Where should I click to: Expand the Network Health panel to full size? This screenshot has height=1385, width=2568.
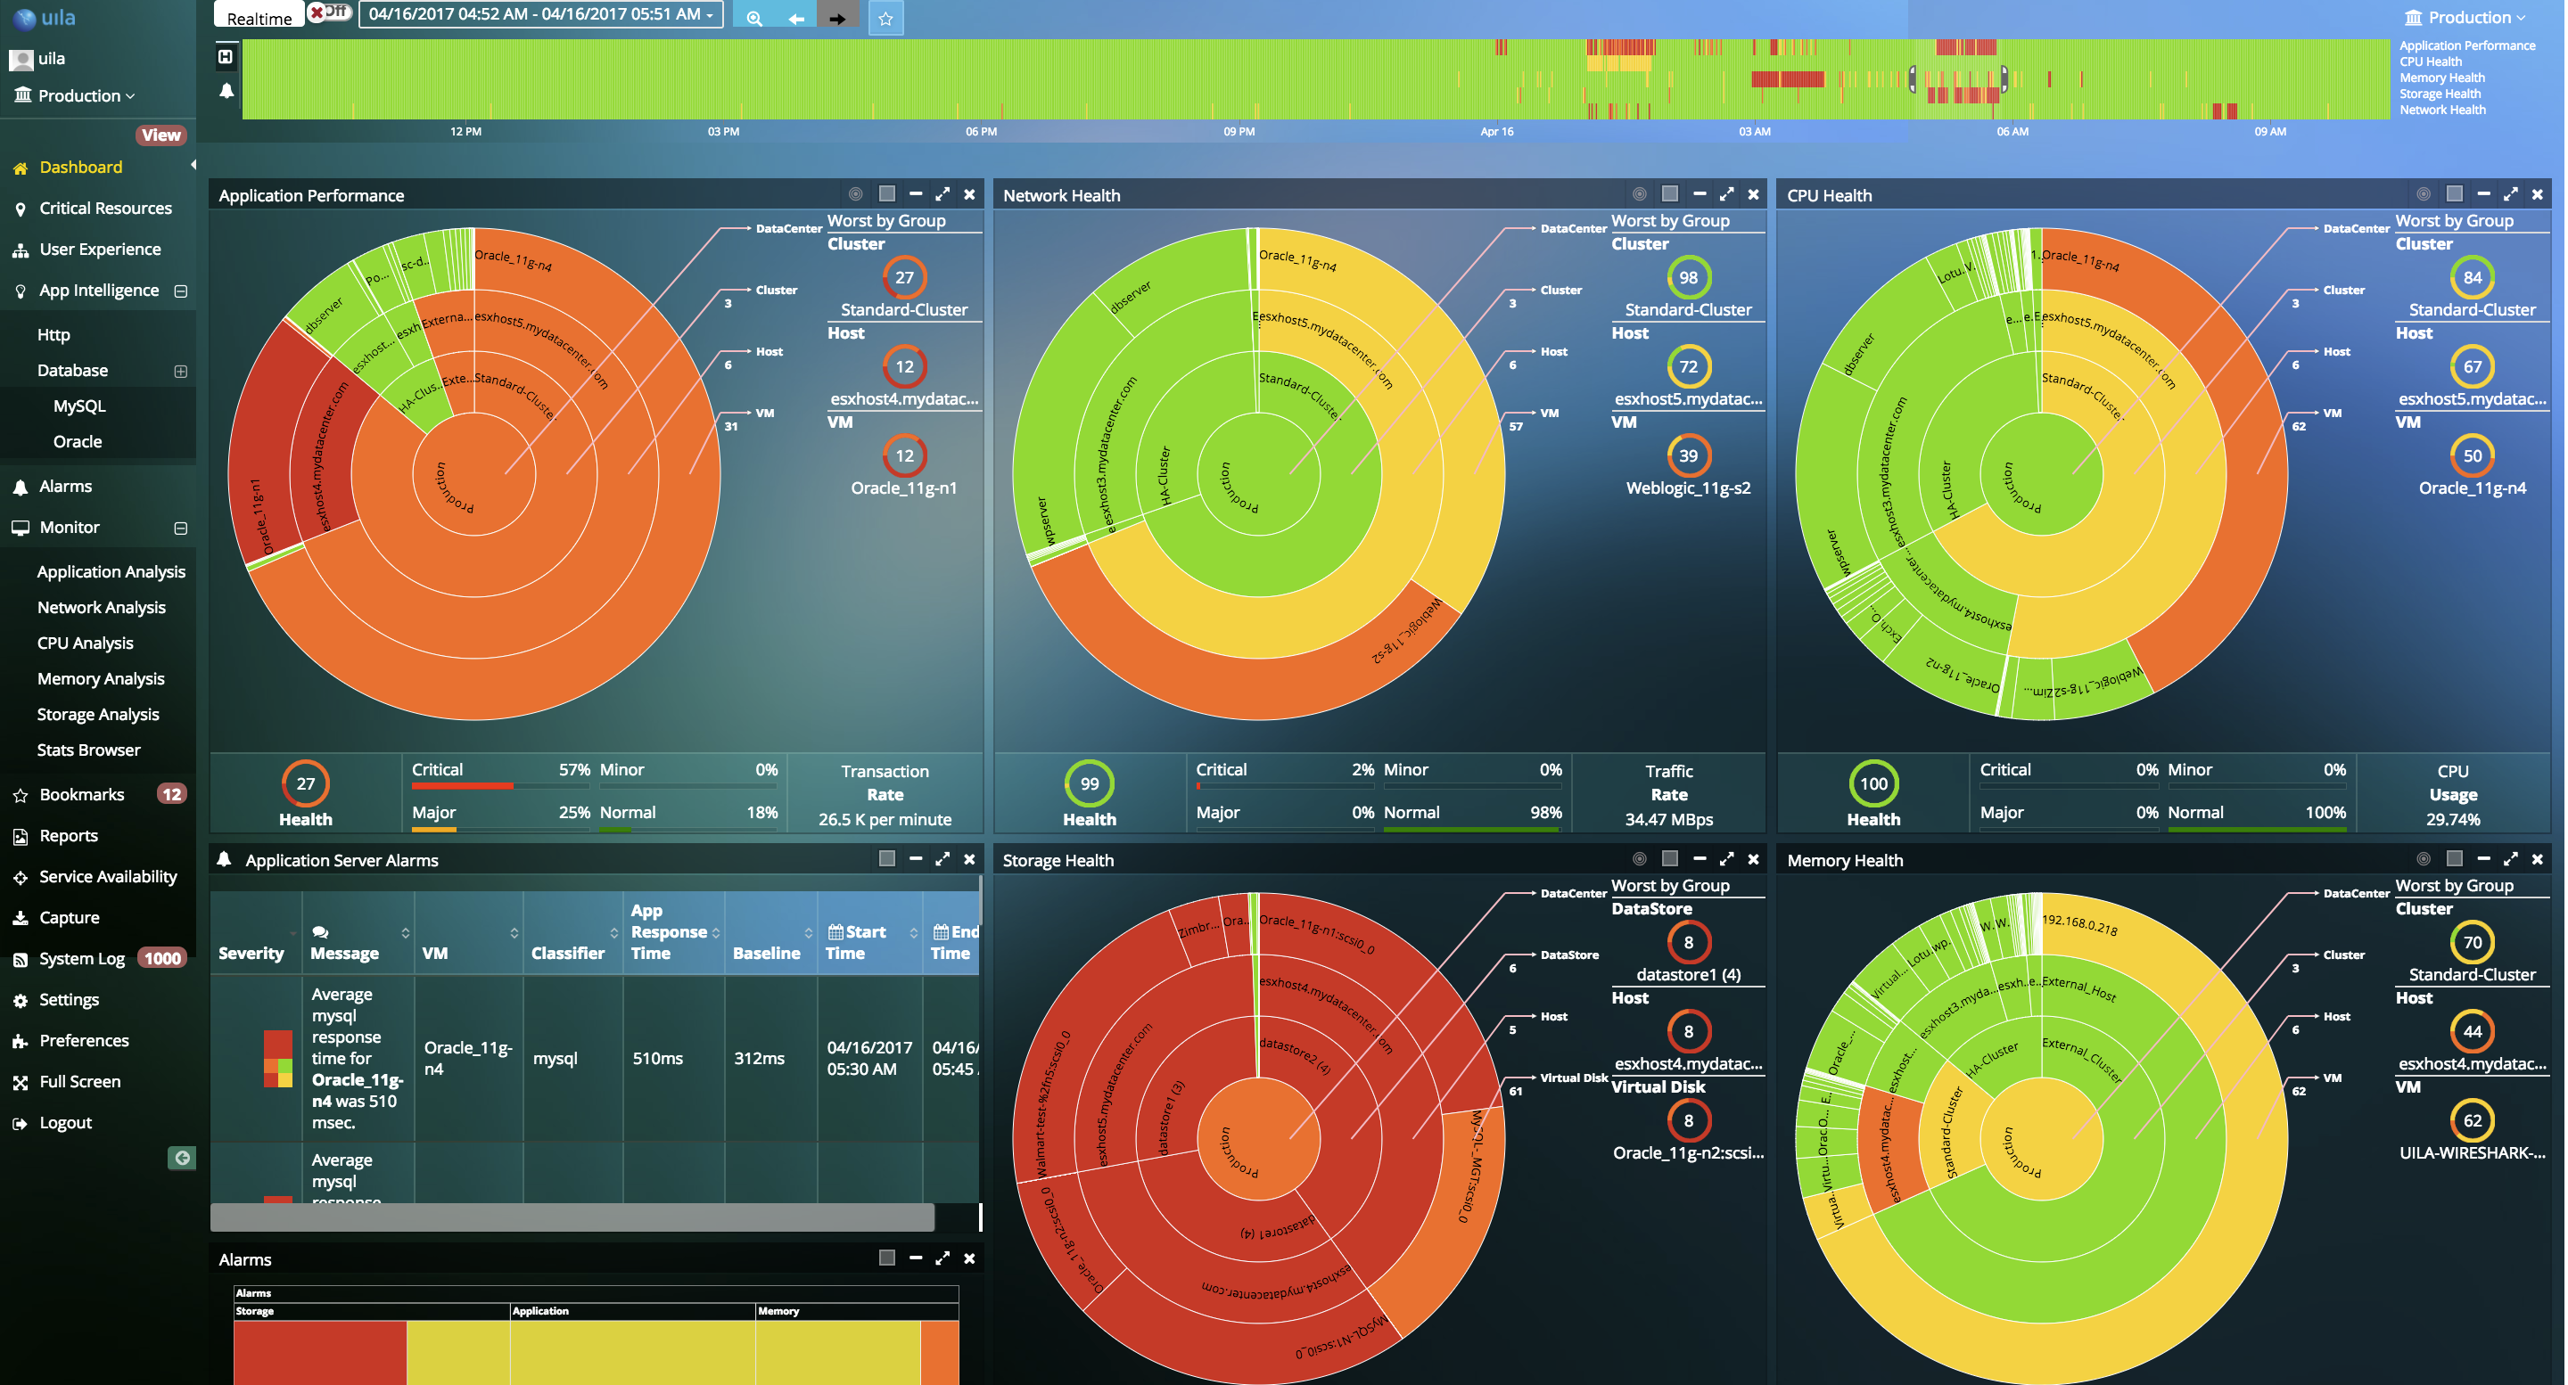[1728, 193]
